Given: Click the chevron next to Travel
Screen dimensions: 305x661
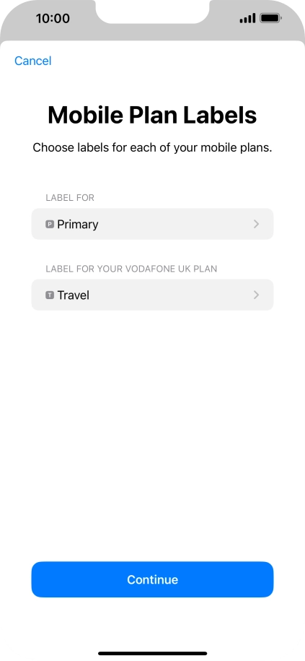Looking at the screenshot, I should 256,295.
